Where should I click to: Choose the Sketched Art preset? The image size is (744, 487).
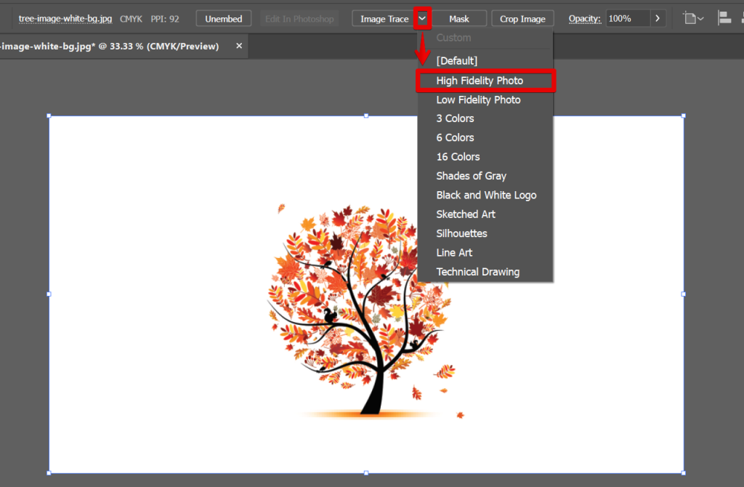[x=466, y=214]
